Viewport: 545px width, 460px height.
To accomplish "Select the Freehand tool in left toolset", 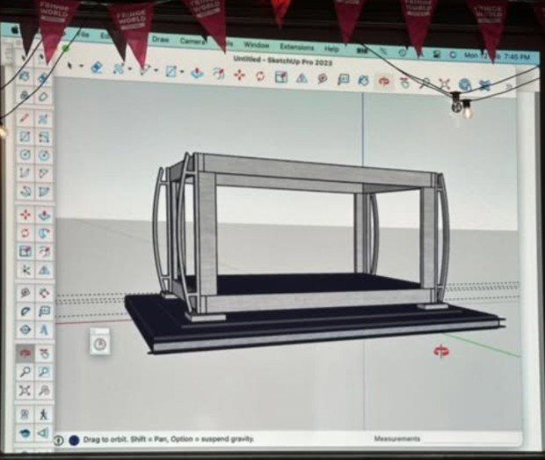I will click(x=43, y=119).
